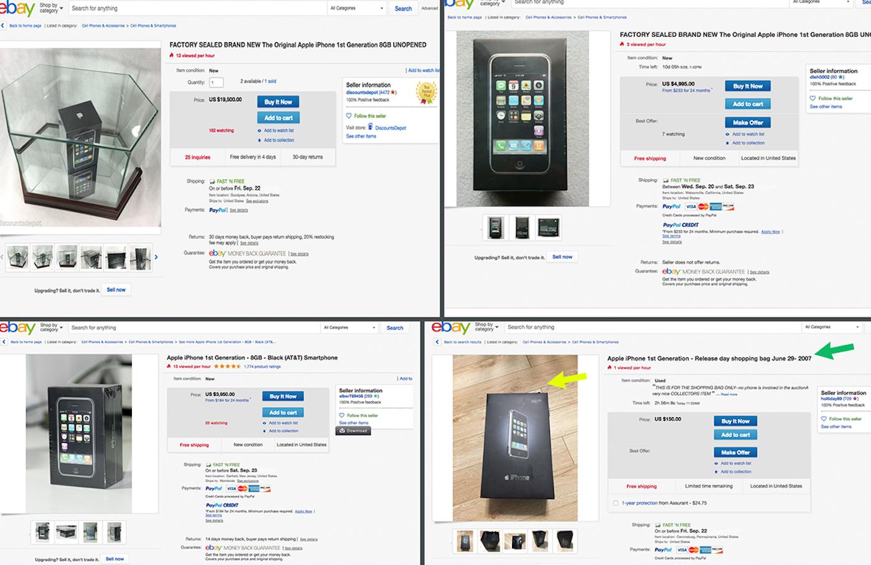Image resolution: width=871 pixels, height=565 pixels.
Task: Open Shop by category in the $3,950 listing
Action: coord(51,327)
